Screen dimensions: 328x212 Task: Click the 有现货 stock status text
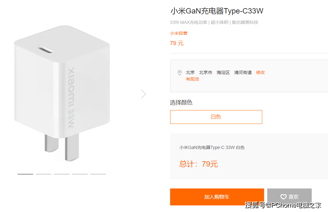192,79
